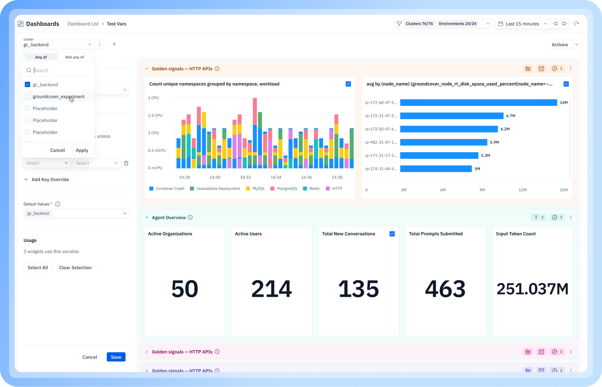Uncheck the gc_backend checkbox
The height and width of the screenshot is (387, 602).
[27, 84]
